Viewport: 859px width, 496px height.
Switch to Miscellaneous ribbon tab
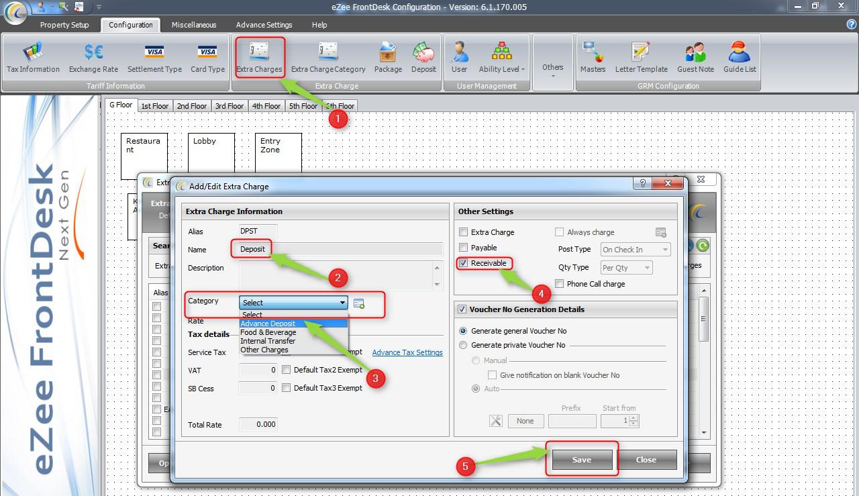[194, 25]
